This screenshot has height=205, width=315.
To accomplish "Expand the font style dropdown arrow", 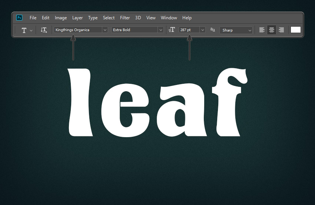I will (160, 30).
